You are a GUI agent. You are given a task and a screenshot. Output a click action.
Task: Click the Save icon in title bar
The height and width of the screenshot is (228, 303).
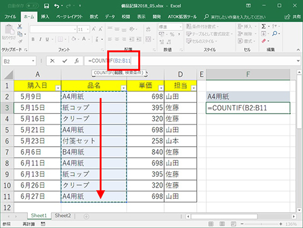[x=47, y=6]
